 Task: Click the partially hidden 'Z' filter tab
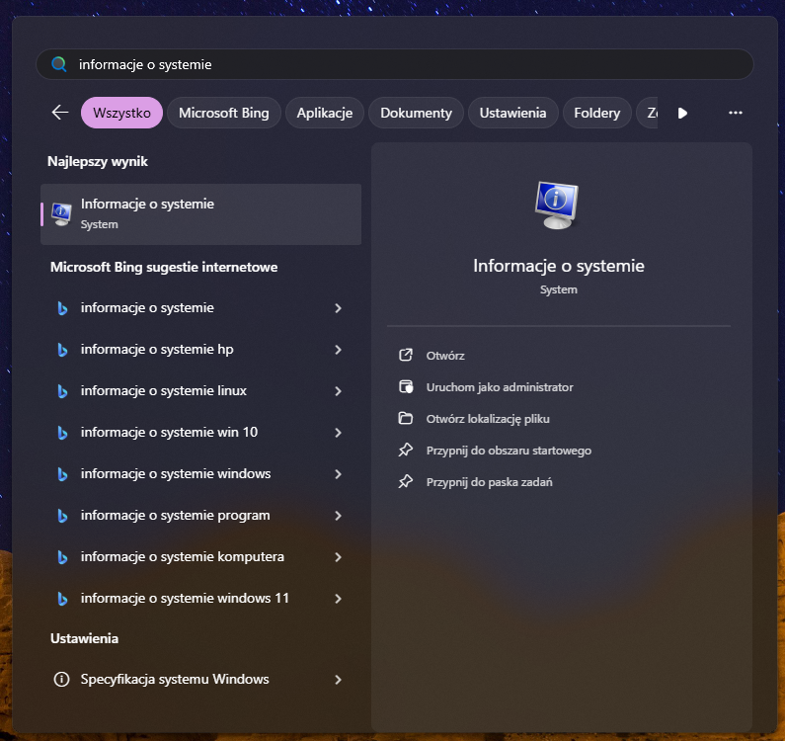click(x=648, y=113)
